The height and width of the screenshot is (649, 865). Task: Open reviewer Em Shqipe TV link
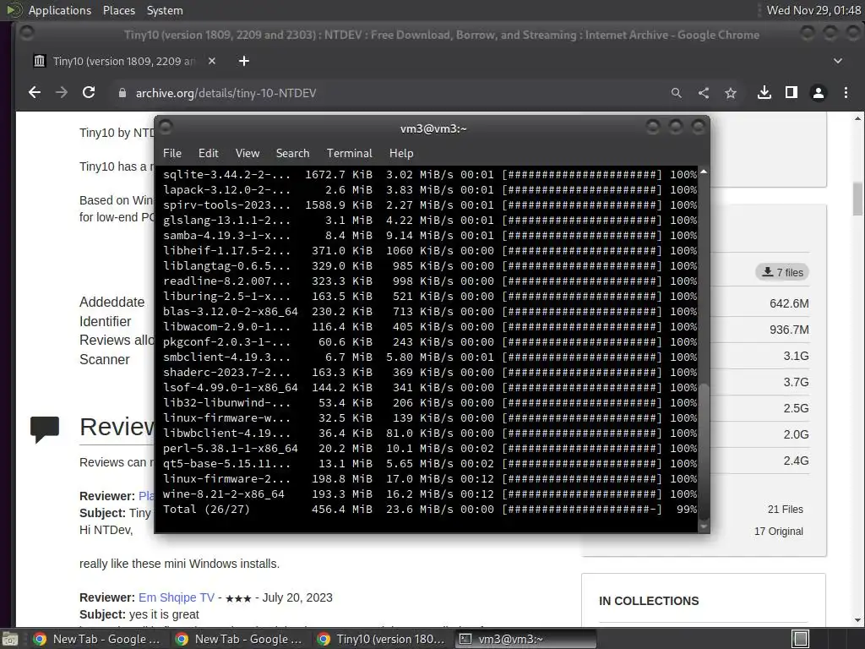177,597
